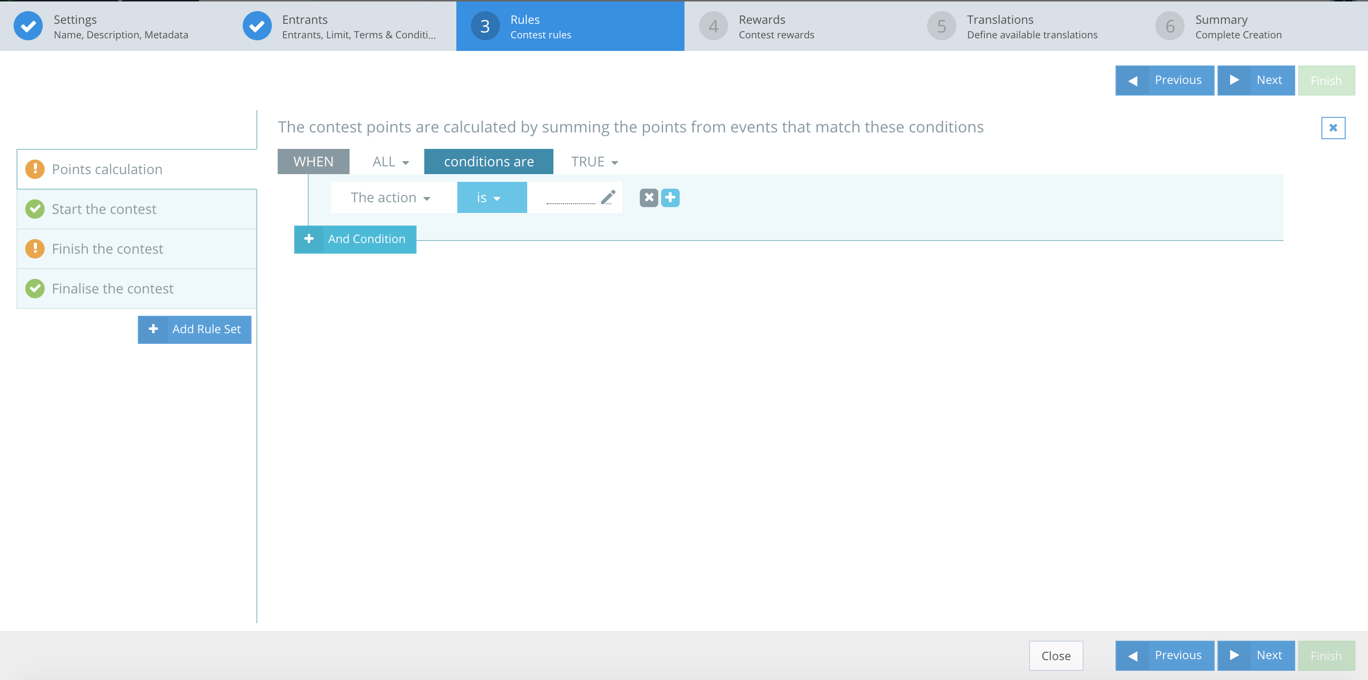
Task: Click the WHEN label block
Action: coord(313,162)
